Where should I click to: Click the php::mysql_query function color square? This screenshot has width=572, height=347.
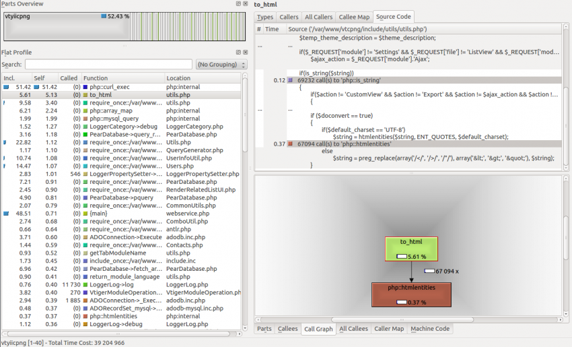pyautogui.click(x=85, y=119)
